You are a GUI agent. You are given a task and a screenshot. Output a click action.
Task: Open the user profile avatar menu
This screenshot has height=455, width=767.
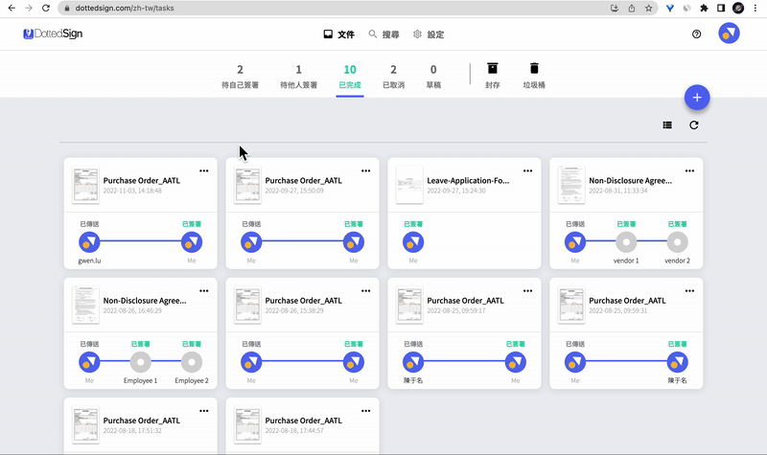pyautogui.click(x=729, y=34)
